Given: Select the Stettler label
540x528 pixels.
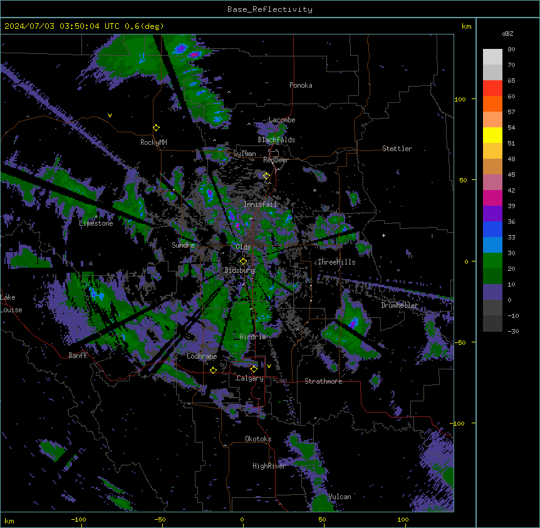Looking at the screenshot, I should pos(397,149).
